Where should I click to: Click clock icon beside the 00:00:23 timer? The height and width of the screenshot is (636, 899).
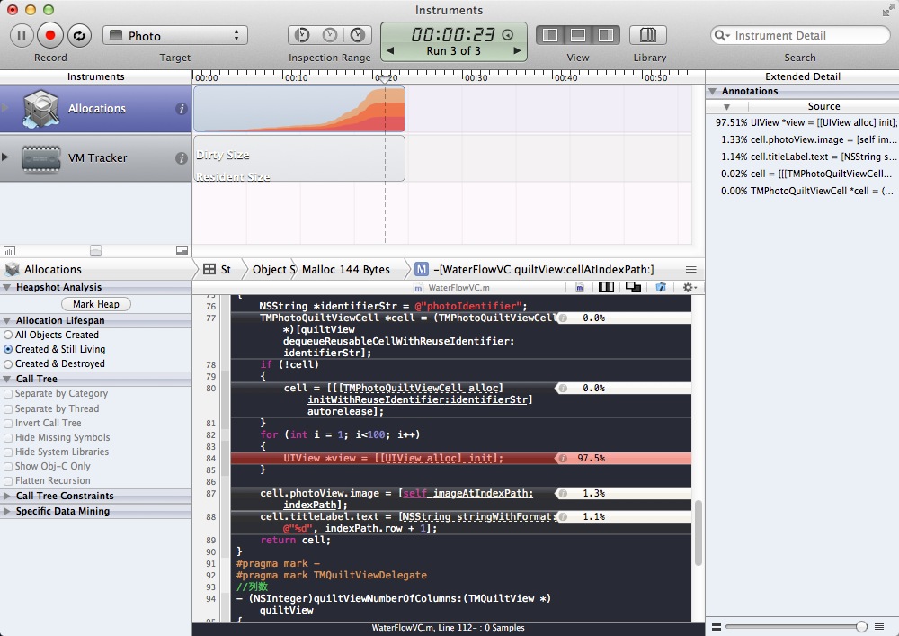coord(507,35)
